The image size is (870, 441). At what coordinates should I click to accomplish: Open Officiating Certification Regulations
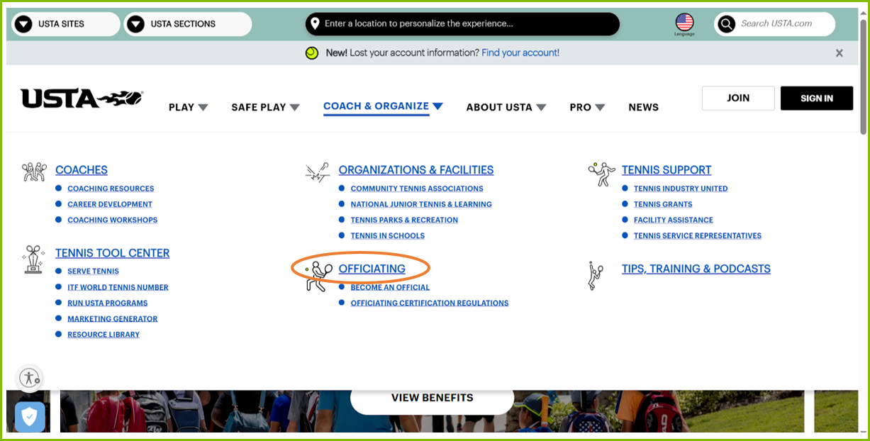pos(430,303)
